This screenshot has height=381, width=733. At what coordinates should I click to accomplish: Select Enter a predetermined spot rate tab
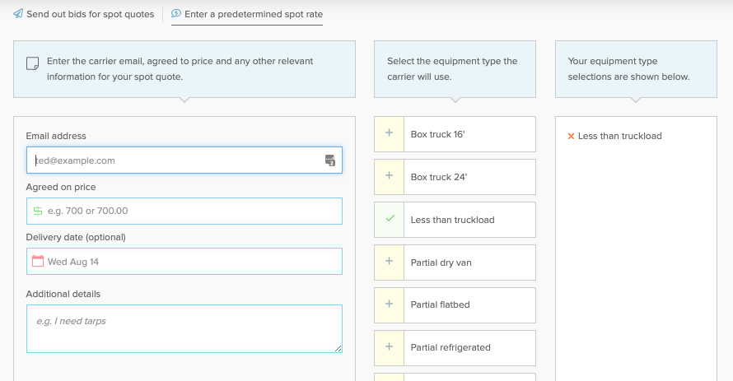click(247, 14)
